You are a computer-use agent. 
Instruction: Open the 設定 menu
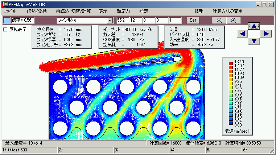(144, 11)
